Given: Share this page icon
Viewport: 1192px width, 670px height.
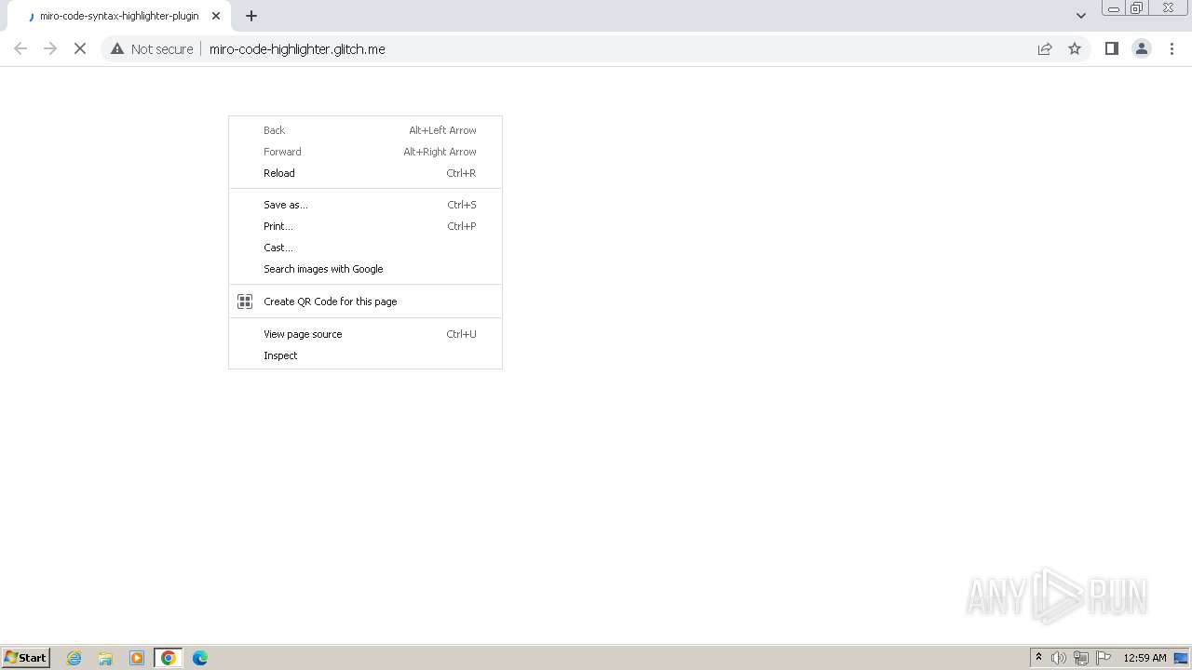Looking at the screenshot, I should [x=1045, y=49].
